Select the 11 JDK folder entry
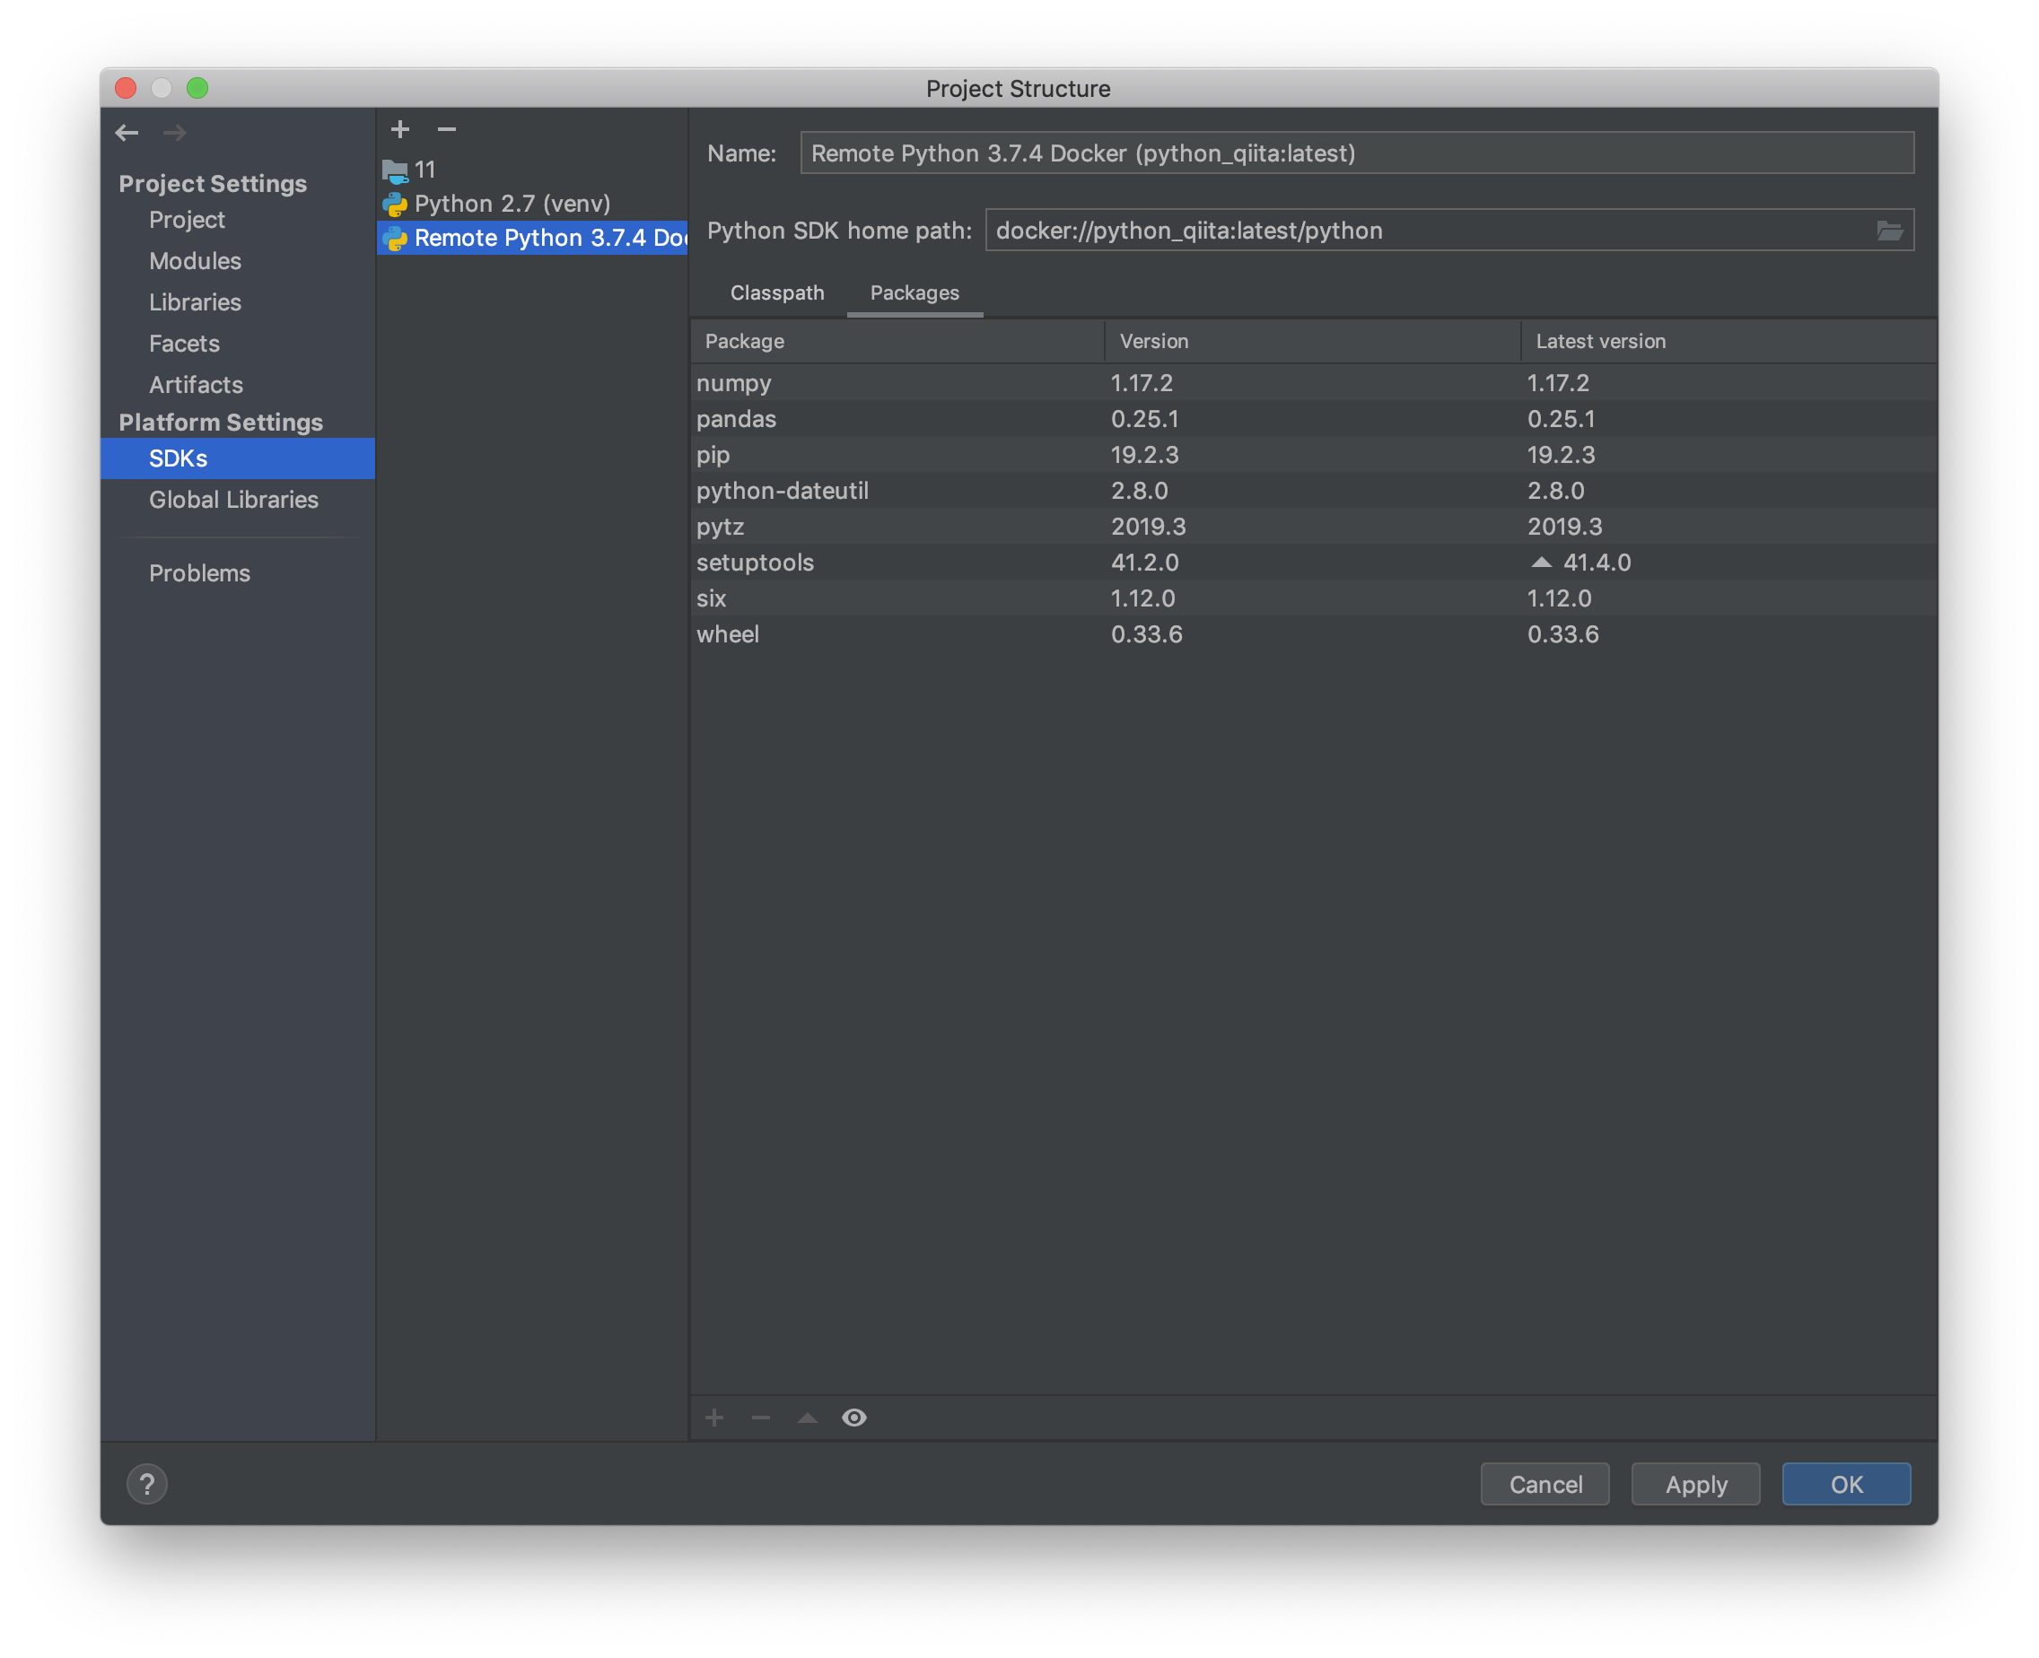This screenshot has height=1658, width=2039. click(x=532, y=170)
